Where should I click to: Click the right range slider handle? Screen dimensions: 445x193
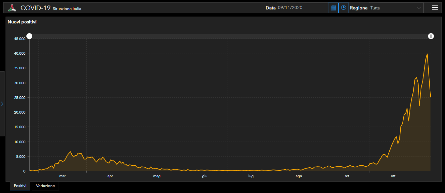point(431,36)
